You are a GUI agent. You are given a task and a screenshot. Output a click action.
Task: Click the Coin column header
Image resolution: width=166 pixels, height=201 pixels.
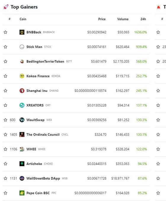[23, 19]
